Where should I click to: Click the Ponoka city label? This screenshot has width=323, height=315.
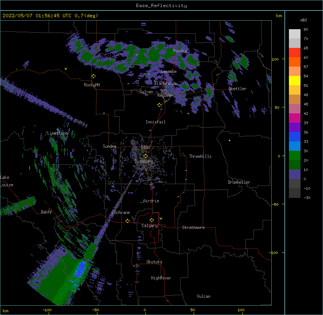[x=180, y=51]
